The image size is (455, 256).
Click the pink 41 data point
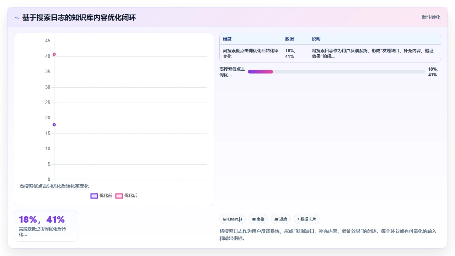click(54, 54)
